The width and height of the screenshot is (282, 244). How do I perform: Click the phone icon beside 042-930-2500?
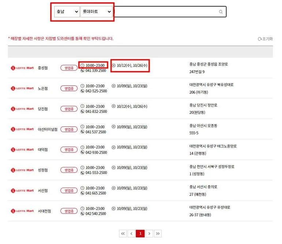click(x=82, y=152)
